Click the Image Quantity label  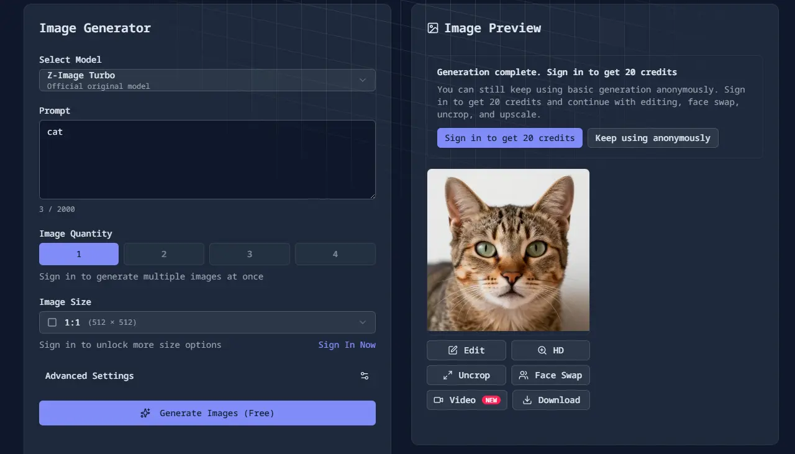[76, 234]
